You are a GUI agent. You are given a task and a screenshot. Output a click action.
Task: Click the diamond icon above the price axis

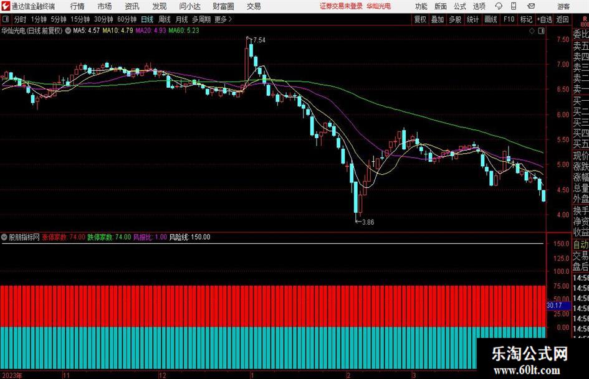tap(532, 31)
